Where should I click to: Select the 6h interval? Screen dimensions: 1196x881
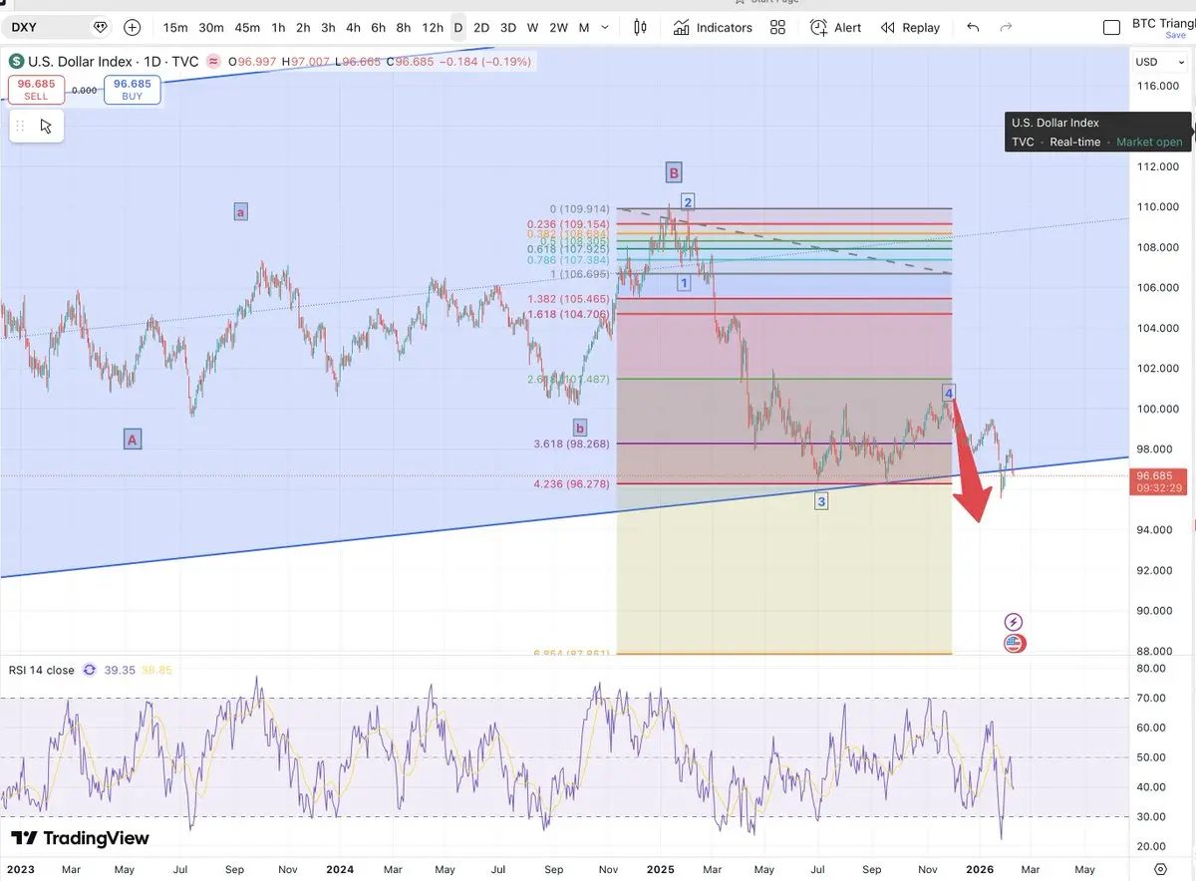click(x=378, y=27)
